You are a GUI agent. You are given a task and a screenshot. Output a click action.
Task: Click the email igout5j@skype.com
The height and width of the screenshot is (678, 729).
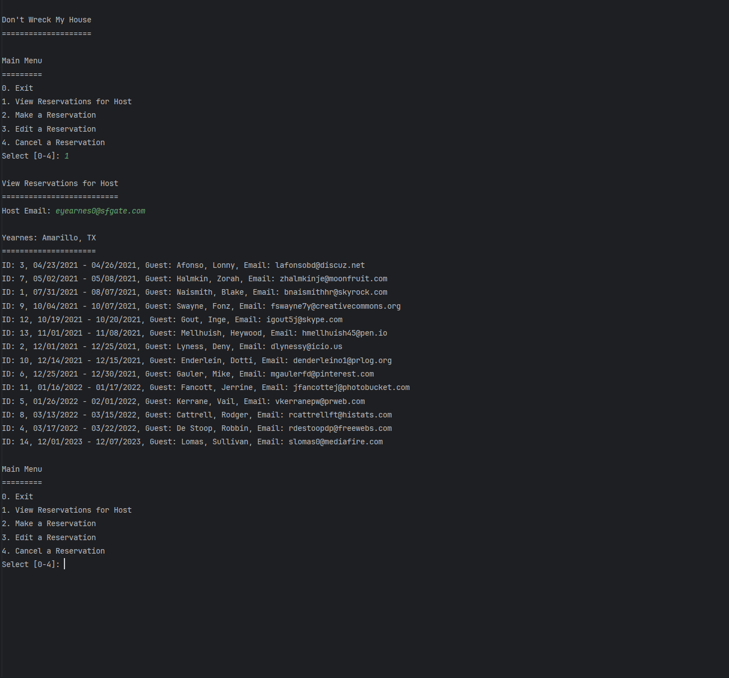click(304, 320)
